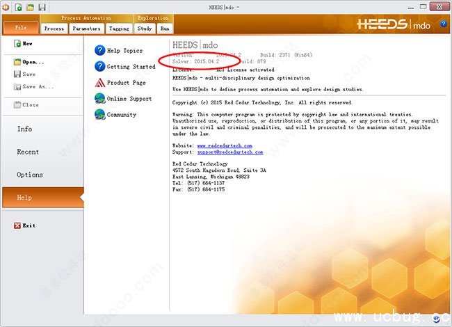452x327 pixels.
Task: Open the Study tab
Action: pos(145,29)
